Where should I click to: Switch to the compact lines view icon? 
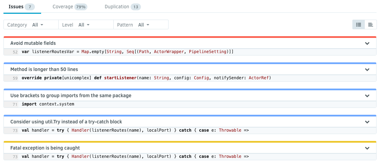370,24
